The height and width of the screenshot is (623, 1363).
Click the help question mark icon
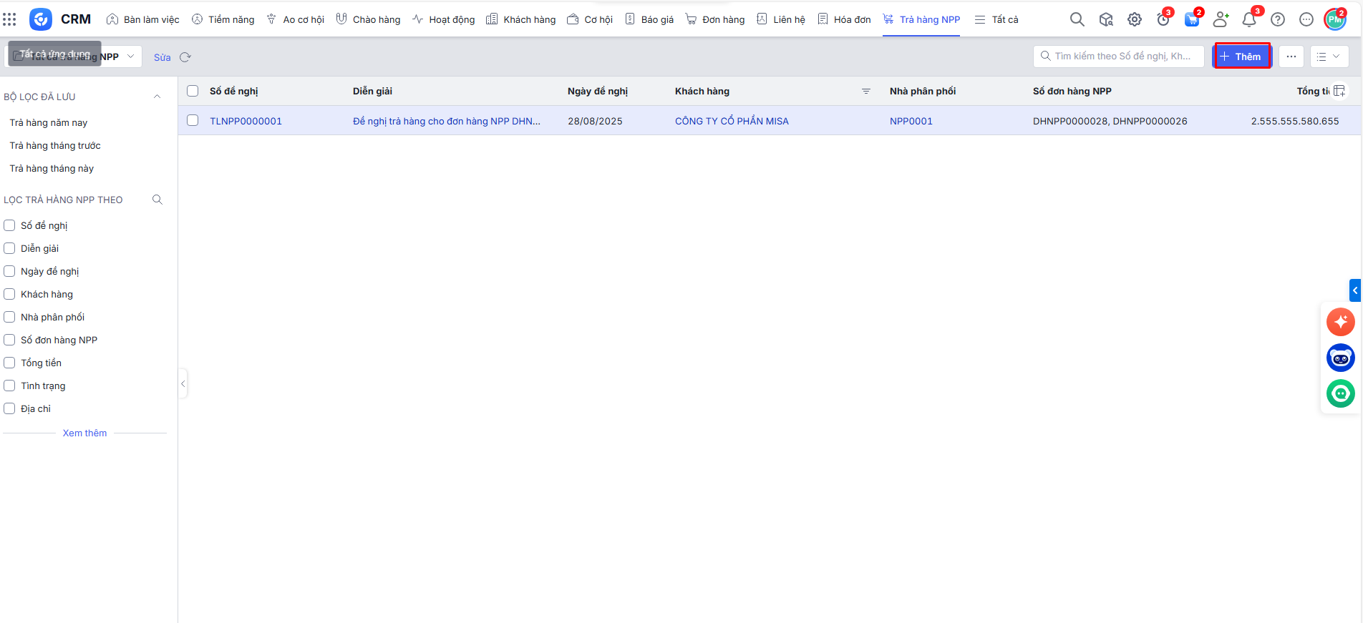tap(1278, 19)
